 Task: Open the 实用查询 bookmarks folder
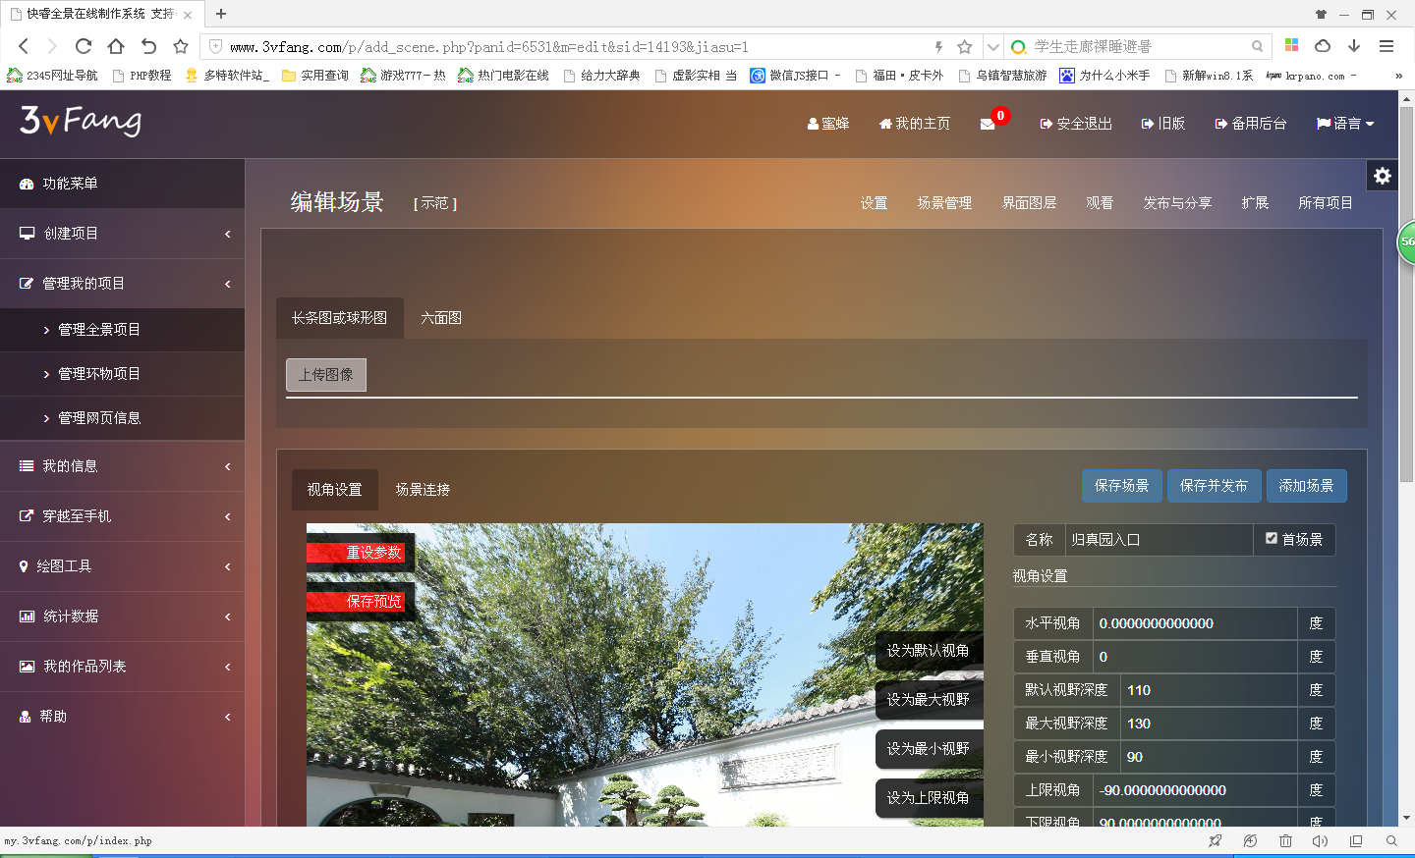tap(315, 76)
